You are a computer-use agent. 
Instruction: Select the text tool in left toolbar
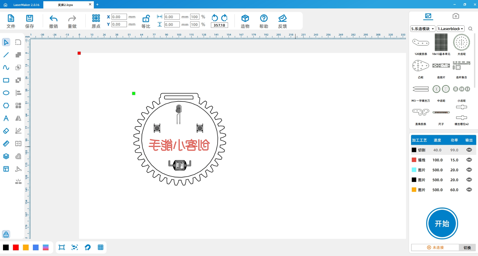click(x=6, y=118)
